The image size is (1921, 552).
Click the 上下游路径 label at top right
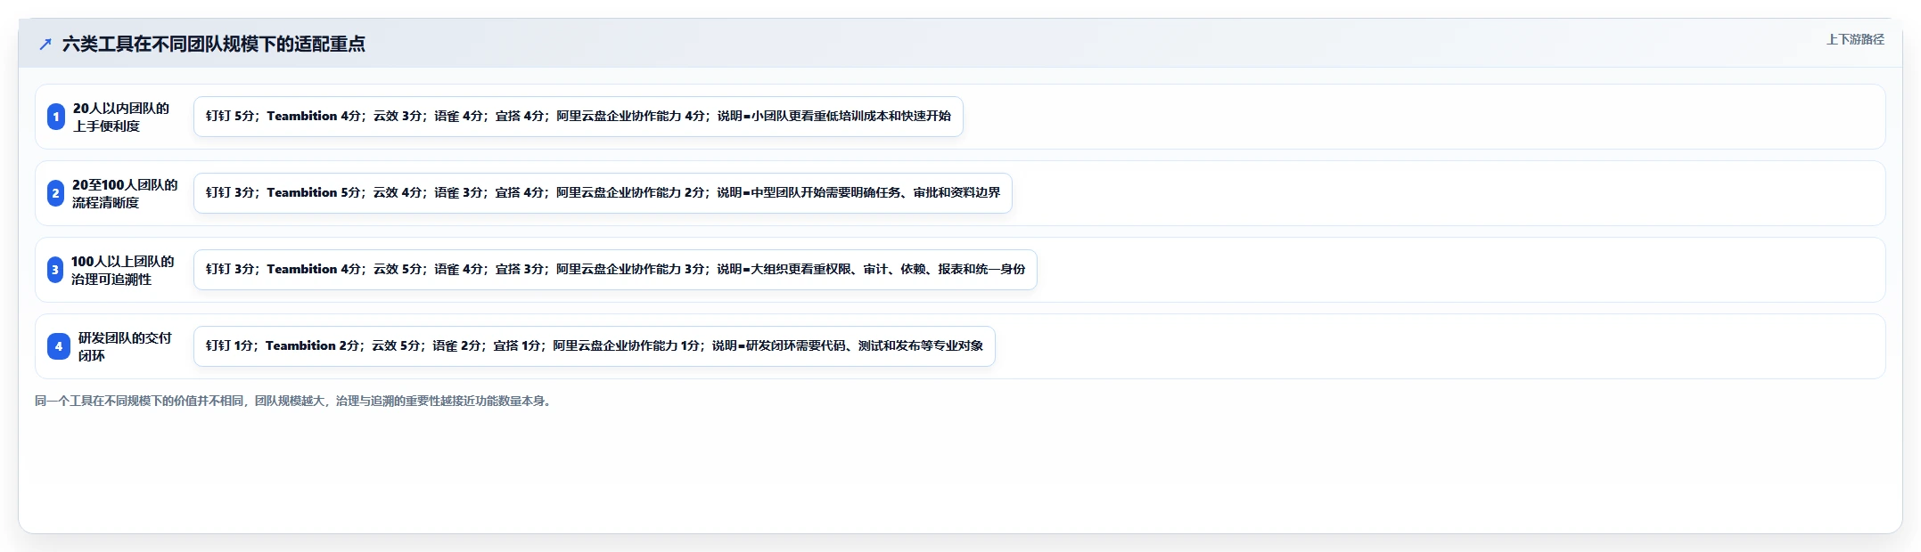(1855, 39)
